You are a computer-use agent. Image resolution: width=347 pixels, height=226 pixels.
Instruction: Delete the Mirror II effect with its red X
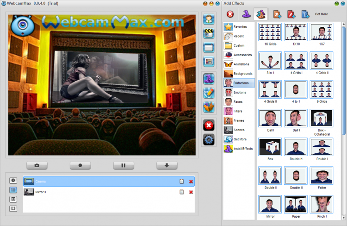pyautogui.click(x=191, y=192)
